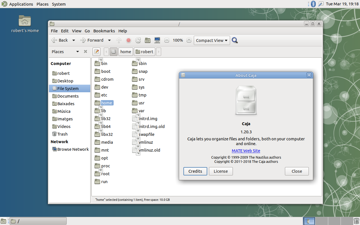Select Música in the sidebar

coord(69,111)
